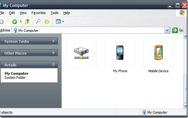Toggle the Folders pane icon
Screen dimensions: 188x118
pyautogui.click(x=47, y=21)
